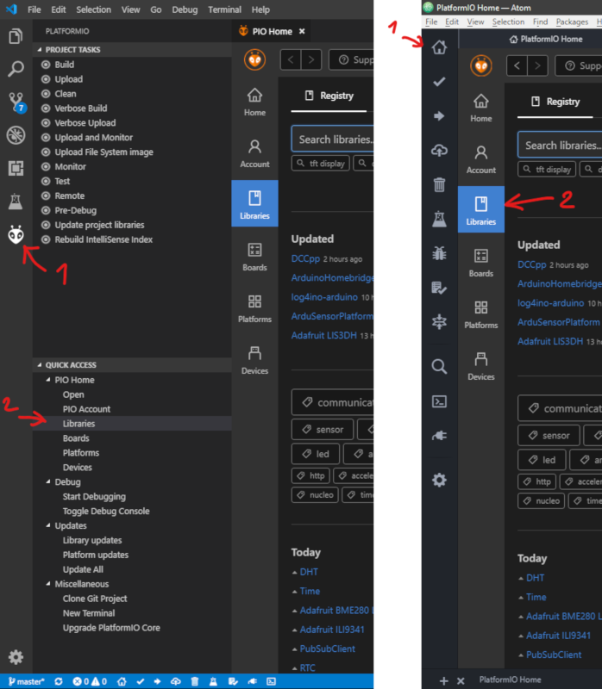Open DHT library link in Atom window
The image size is (602, 689).
point(535,578)
